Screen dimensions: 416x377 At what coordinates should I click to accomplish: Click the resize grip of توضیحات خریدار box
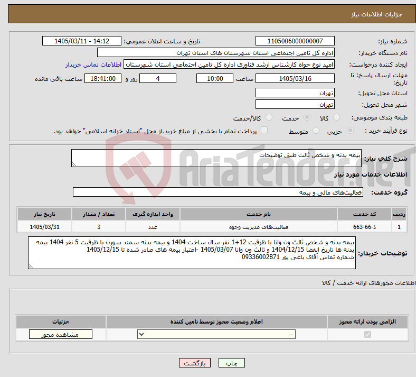(x=31, y=266)
